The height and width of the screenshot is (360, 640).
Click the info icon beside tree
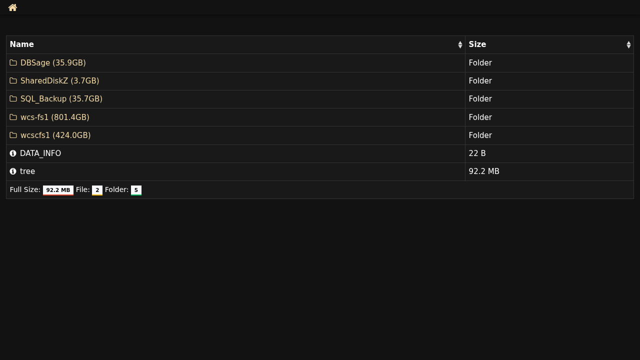[x=13, y=171]
